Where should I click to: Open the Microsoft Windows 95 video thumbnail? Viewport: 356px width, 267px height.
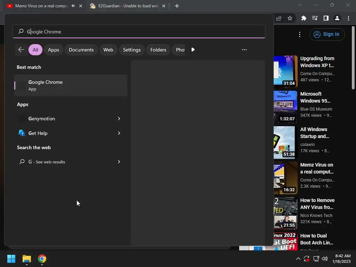pyautogui.click(x=285, y=107)
